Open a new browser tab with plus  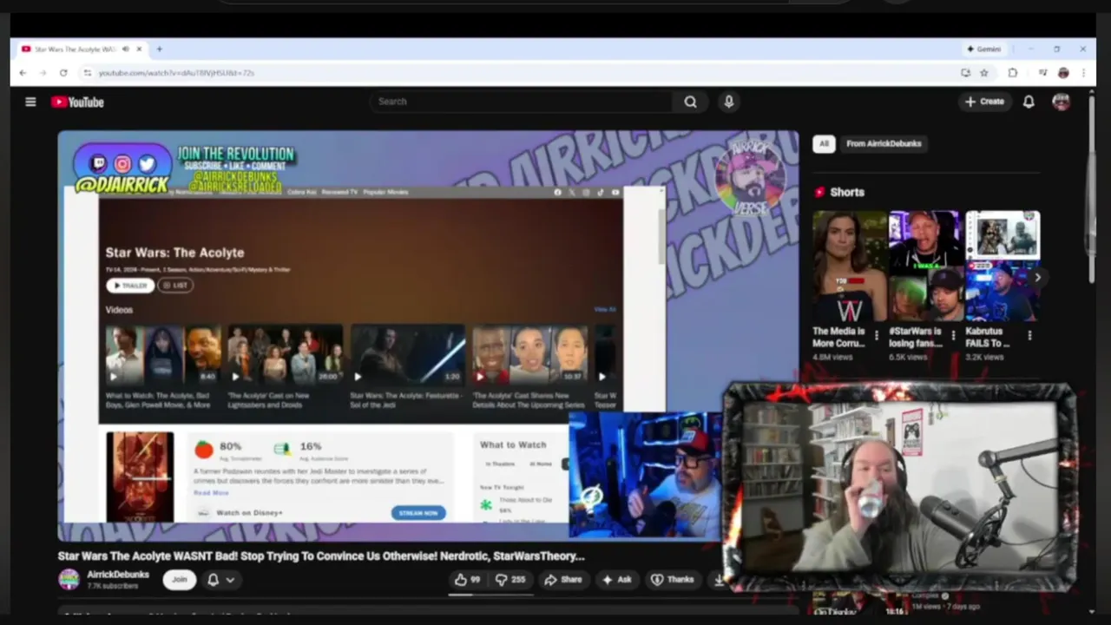[159, 49]
